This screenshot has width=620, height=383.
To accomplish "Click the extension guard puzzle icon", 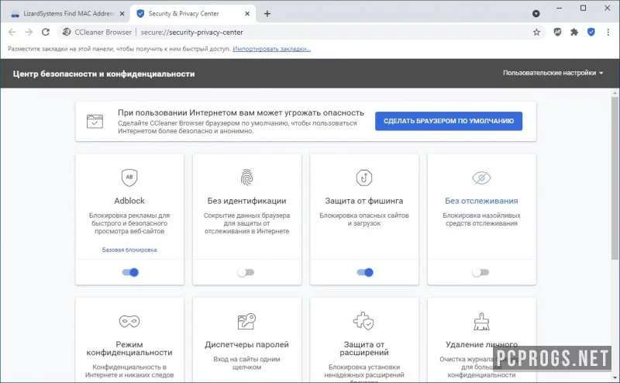I will (x=363, y=321).
